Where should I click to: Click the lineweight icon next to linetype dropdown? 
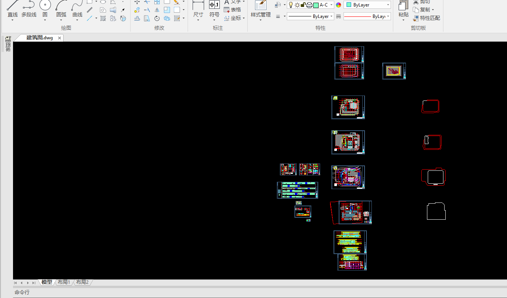coord(338,16)
